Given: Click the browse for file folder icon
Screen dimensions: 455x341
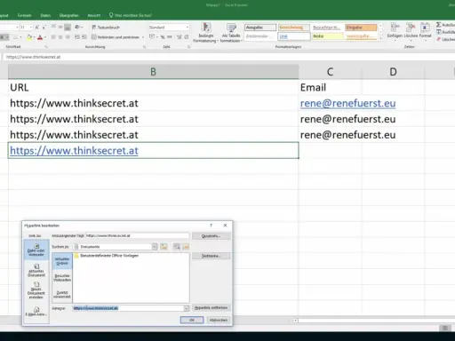Looking at the screenshot, I should click(186, 247).
